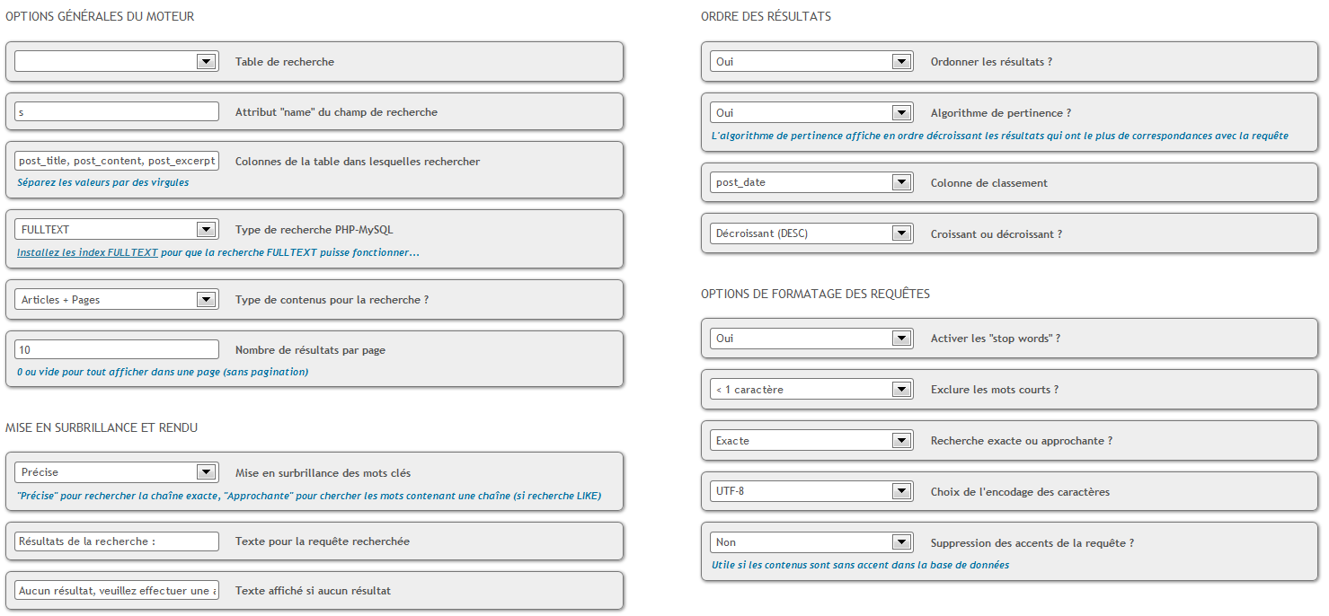Click the search field name attribute input
Screen dimensions: 1329x616
click(117, 112)
